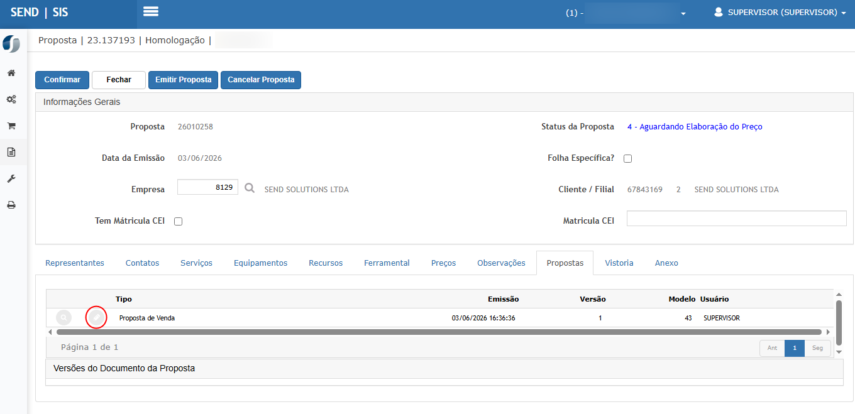This screenshot has width=855, height=414.
Task: Click the client code 67843169
Action: click(645, 189)
